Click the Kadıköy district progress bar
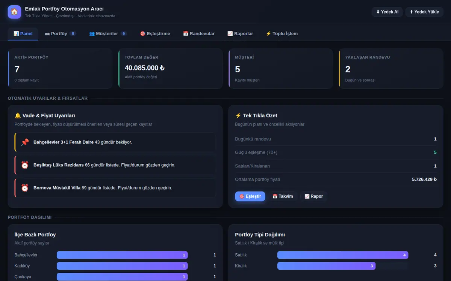 pyautogui.click(x=122, y=266)
